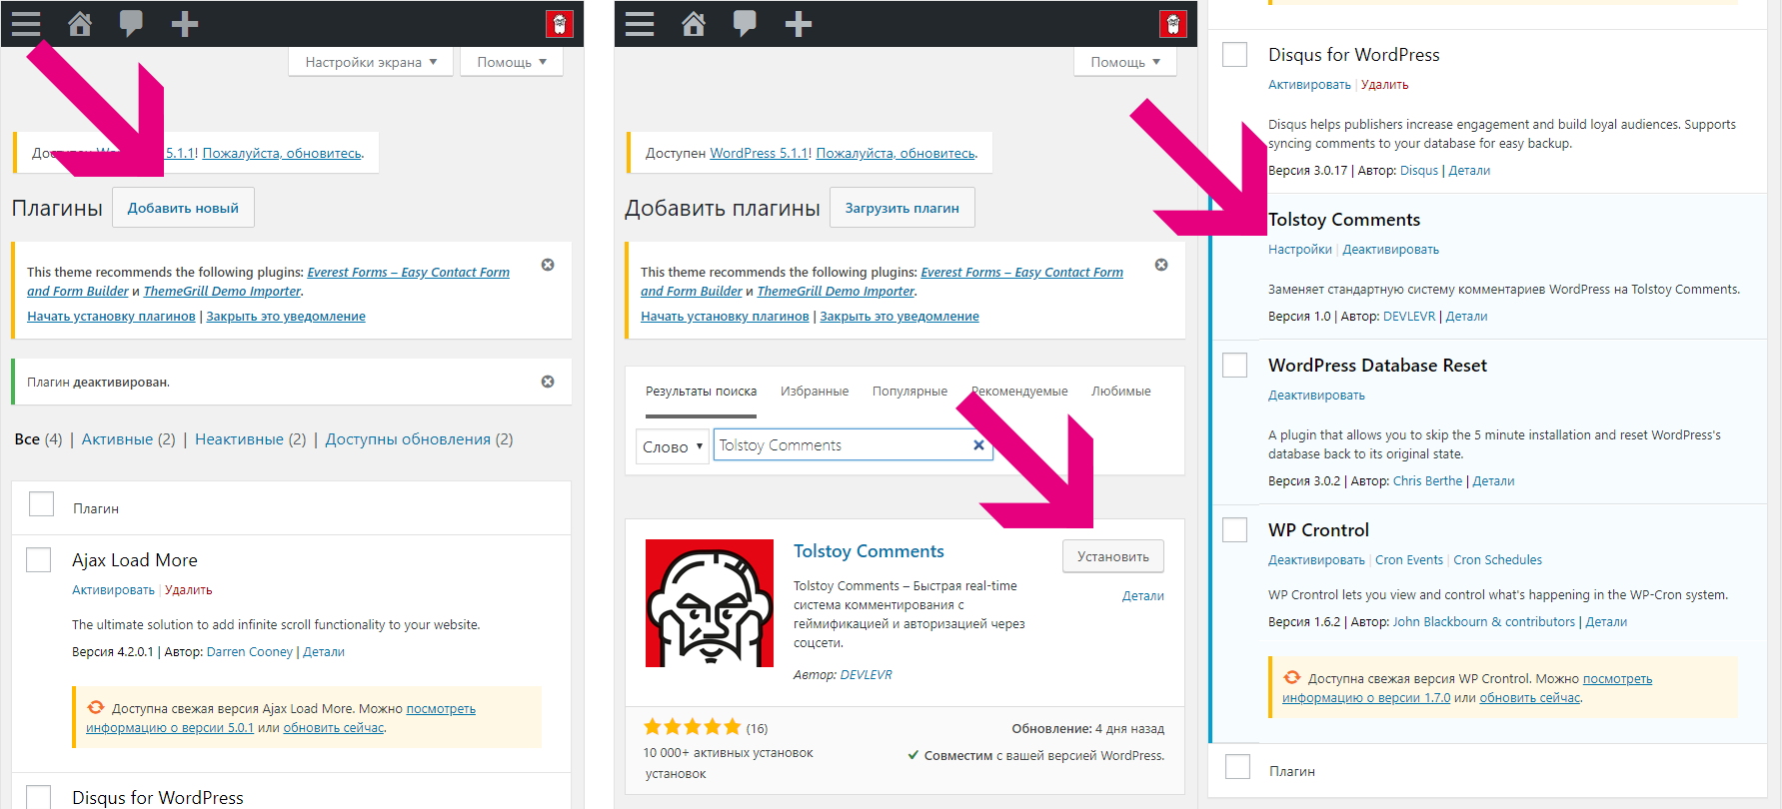Filter plugins by 'Доступны обновления (2)'
The width and height of the screenshot is (1782, 809).
(419, 439)
